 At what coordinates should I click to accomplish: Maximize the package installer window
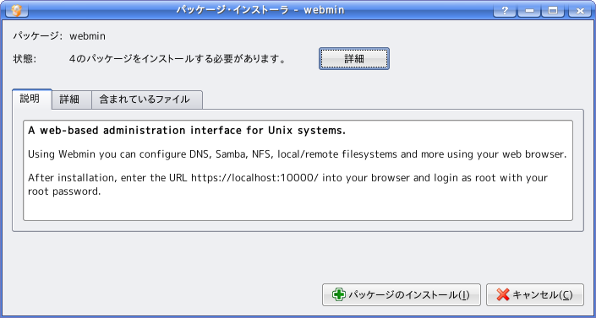553,11
